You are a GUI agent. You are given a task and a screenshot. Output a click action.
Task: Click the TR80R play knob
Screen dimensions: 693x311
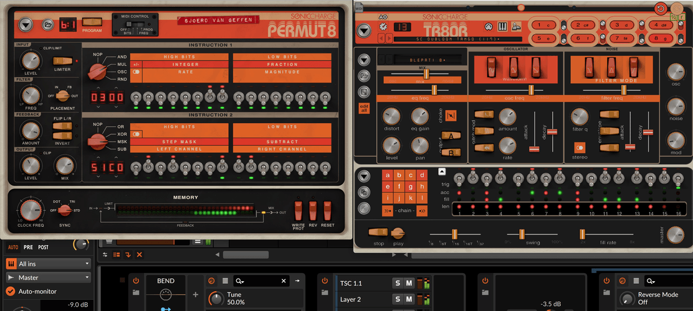click(398, 233)
